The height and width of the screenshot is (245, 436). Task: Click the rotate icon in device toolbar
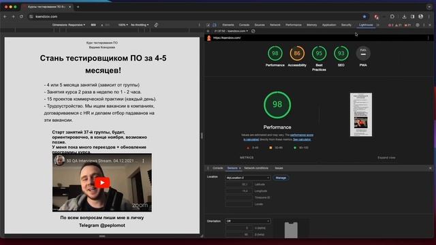pos(156,25)
